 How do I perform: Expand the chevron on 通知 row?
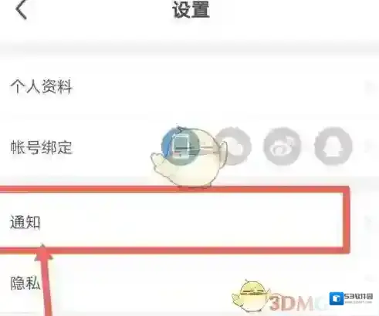coord(370,221)
